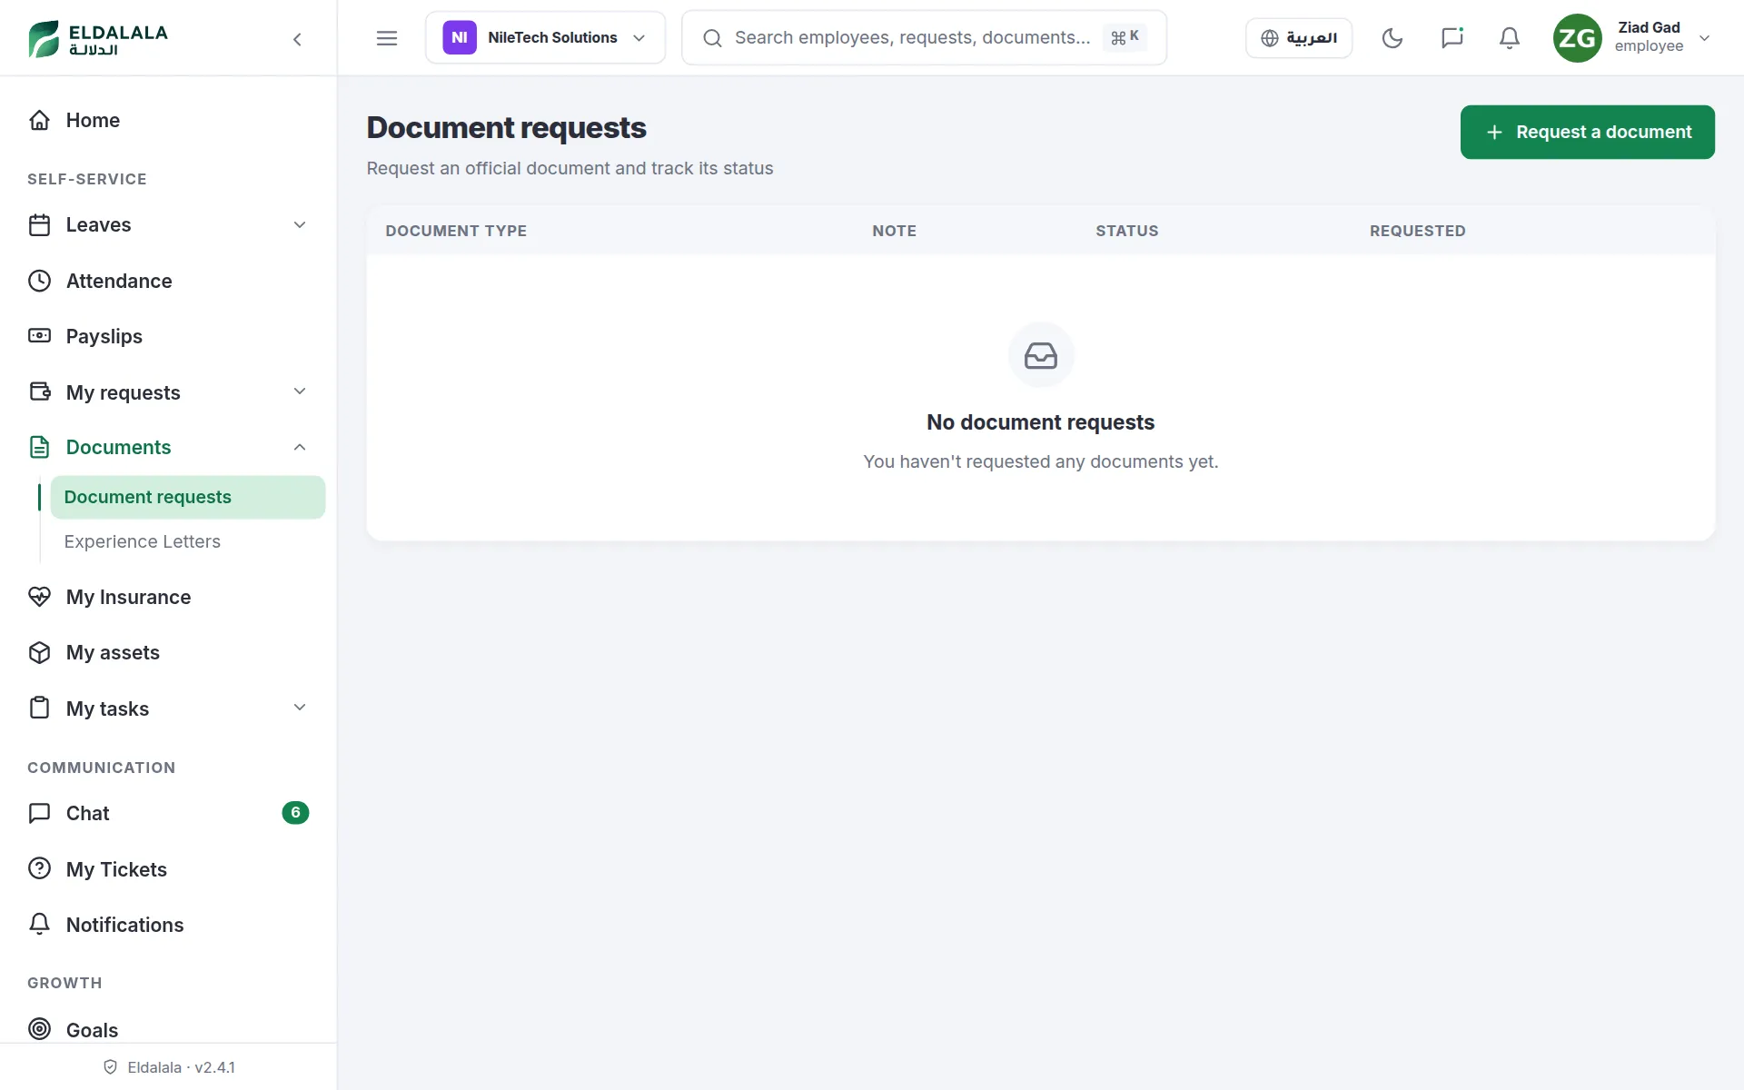Screen dimensions: 1744x1090
Task: Switch language to العربية
Action: (x=1299, y=38)
